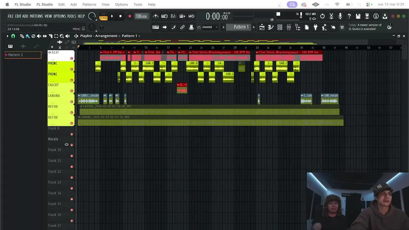Open the Playlist view icon

262,27
